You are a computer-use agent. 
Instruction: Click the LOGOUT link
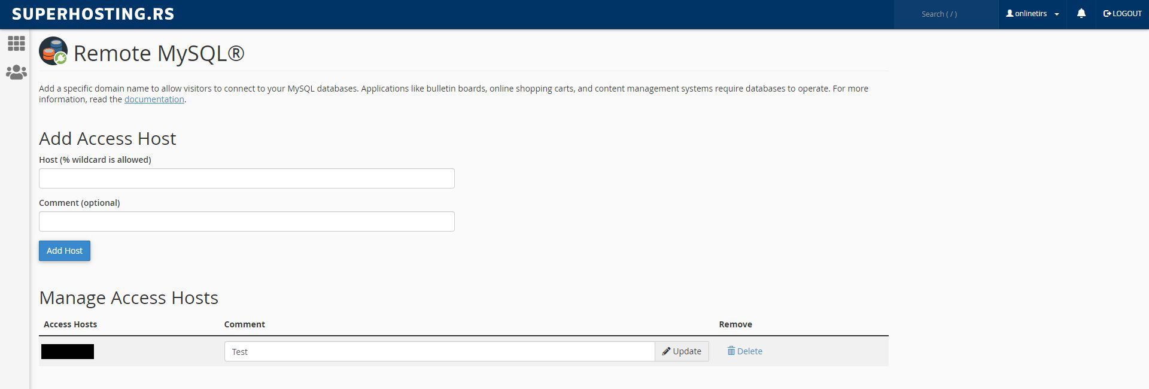[1123, 14]
